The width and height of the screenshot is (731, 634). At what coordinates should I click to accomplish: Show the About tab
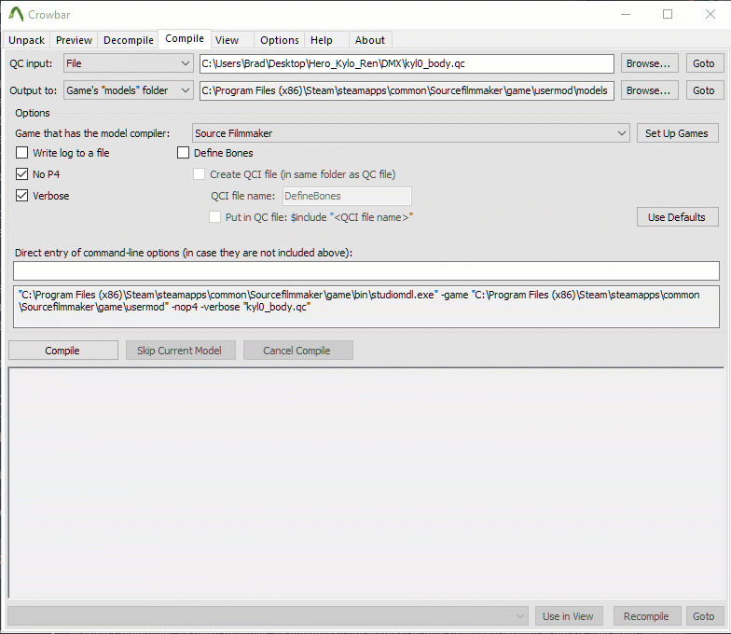[369, 40]
